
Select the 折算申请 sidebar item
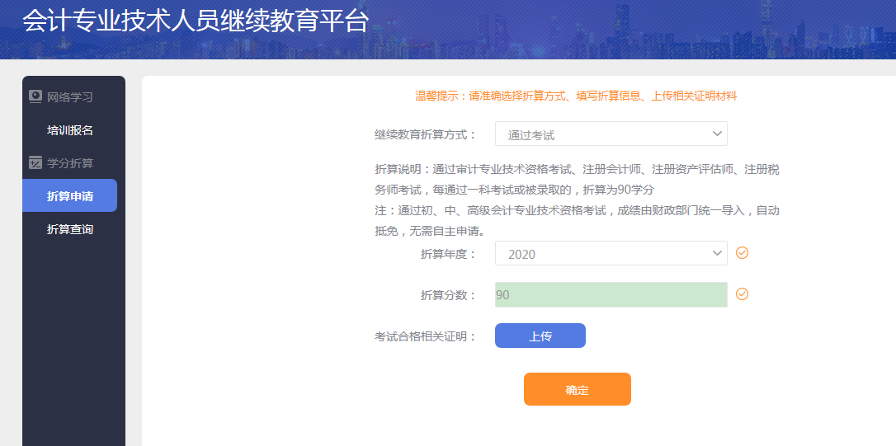pos(70,196)
